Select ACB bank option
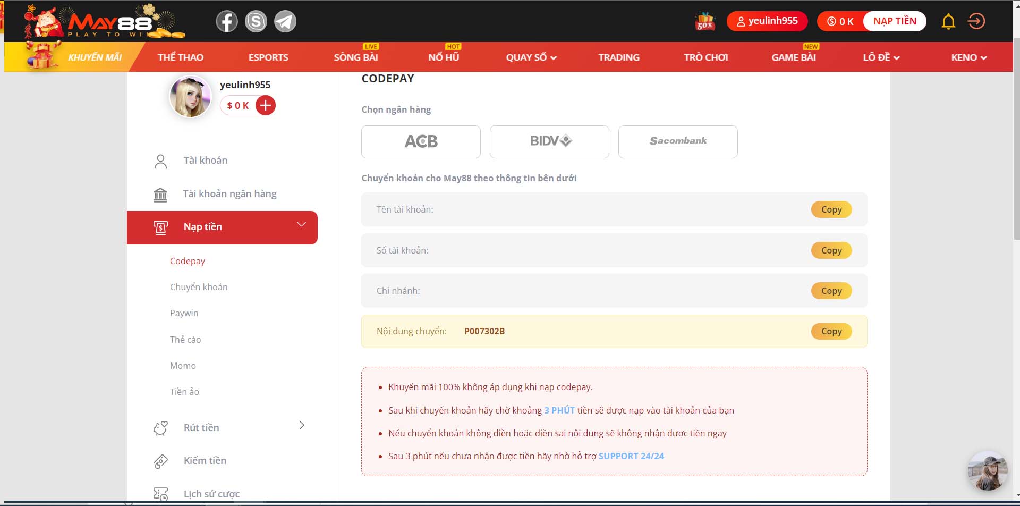The image size is (1020, 506). pos(421,142)
